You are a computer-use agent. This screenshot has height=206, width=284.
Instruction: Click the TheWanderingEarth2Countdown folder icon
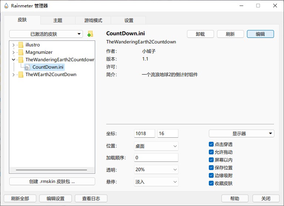pyautogui.click(x=21, y=60)
